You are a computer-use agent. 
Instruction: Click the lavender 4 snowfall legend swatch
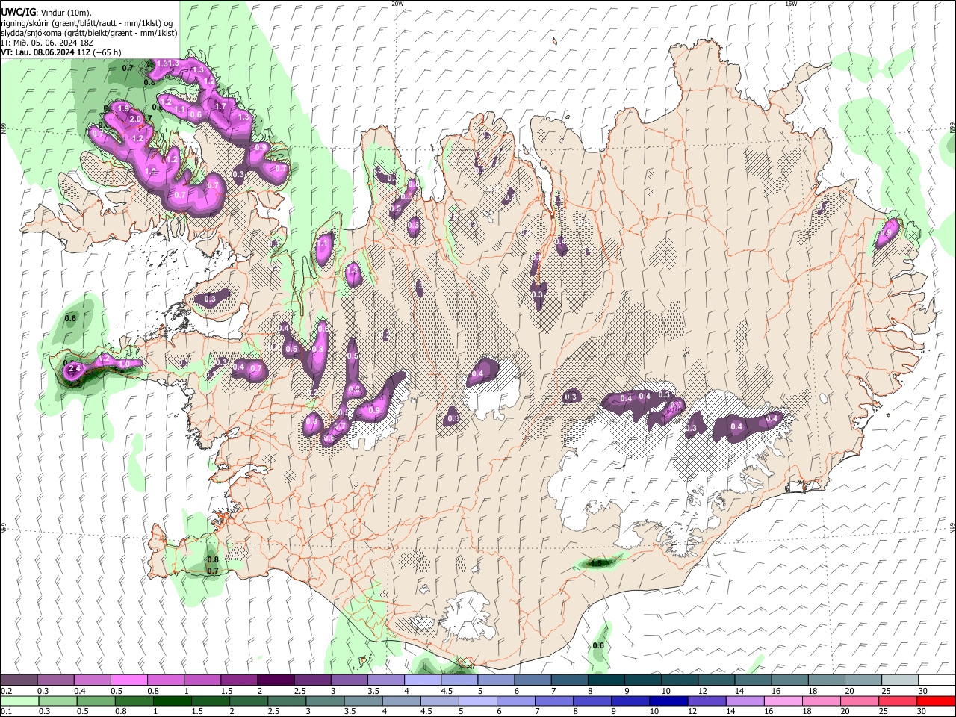coord(422,680)
